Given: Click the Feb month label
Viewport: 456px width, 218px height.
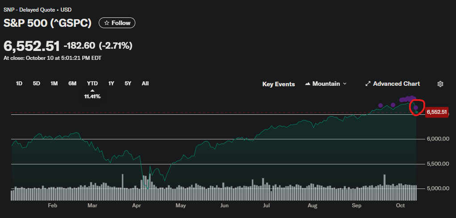Looking at the screenshot, I should pos(52,206).
